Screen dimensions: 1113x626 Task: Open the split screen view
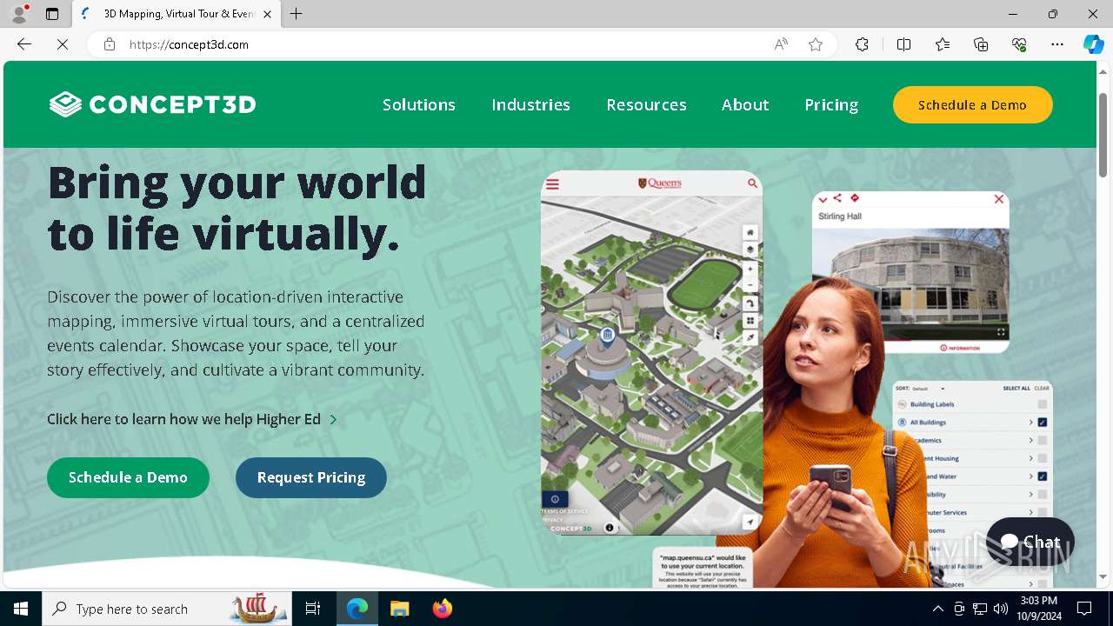tap(903, 44)
